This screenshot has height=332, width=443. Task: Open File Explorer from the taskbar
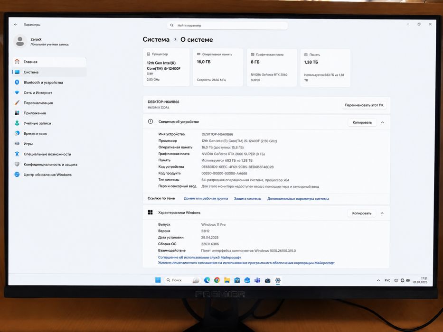(227, 280)
